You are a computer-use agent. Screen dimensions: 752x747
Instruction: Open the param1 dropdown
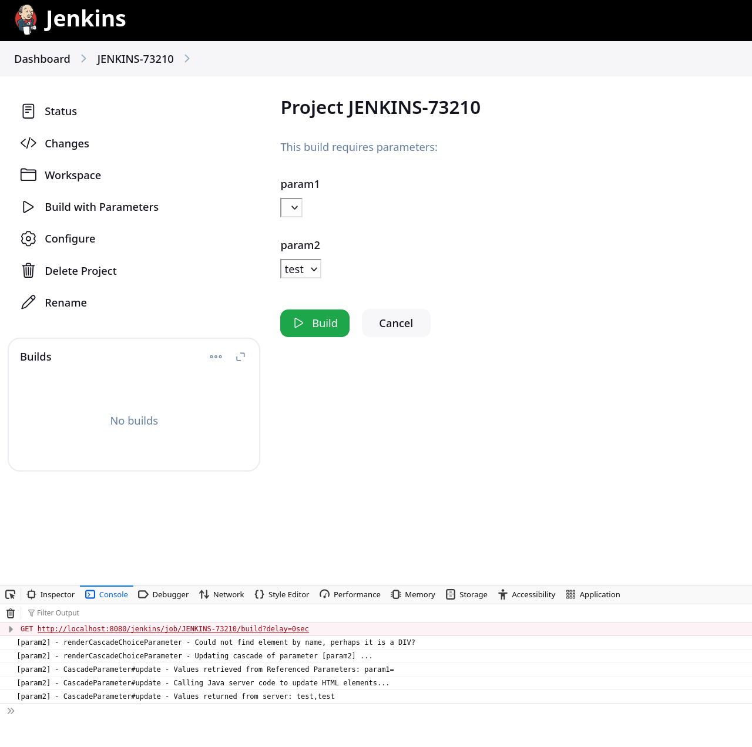(x=291, y=208)
